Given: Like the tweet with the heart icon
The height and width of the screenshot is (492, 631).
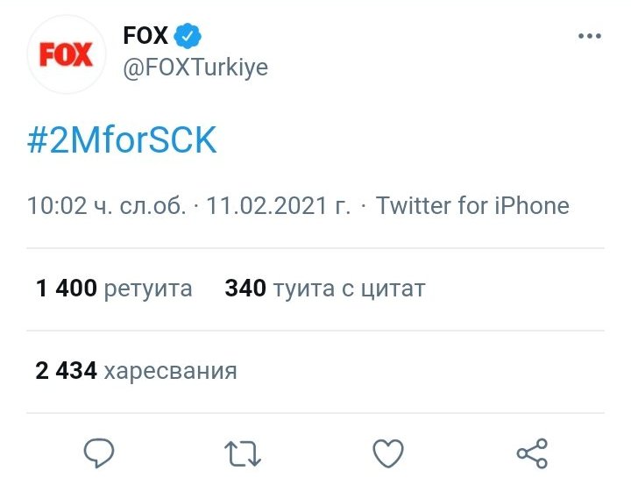Looking at the screenshot, I should coord(387,453).
